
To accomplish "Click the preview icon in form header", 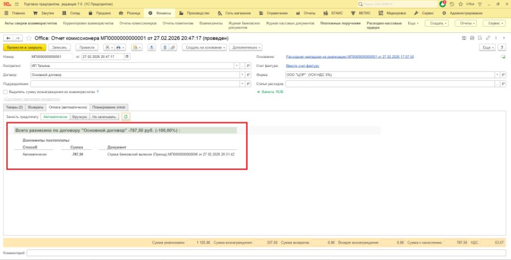I will (480, 38).
